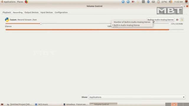Click the Silence label under the slider
Viewport: 189px width, 106px height.
coord(8,26)
